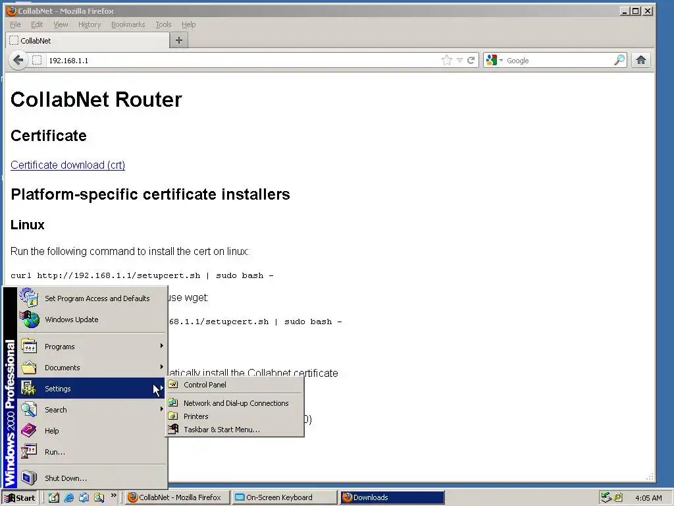Image resolution: width=674 pixels, height=506 pixels.
Task: Click the Run icon in Start menu
Action: (29, 451)
